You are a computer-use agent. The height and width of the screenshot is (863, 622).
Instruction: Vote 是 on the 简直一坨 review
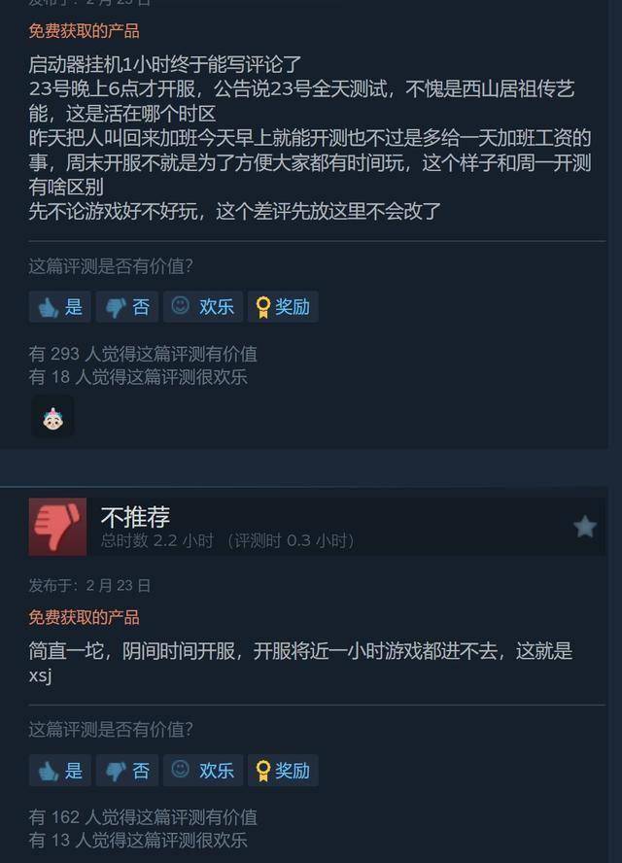pyautogui.click(x=59, y=770)
